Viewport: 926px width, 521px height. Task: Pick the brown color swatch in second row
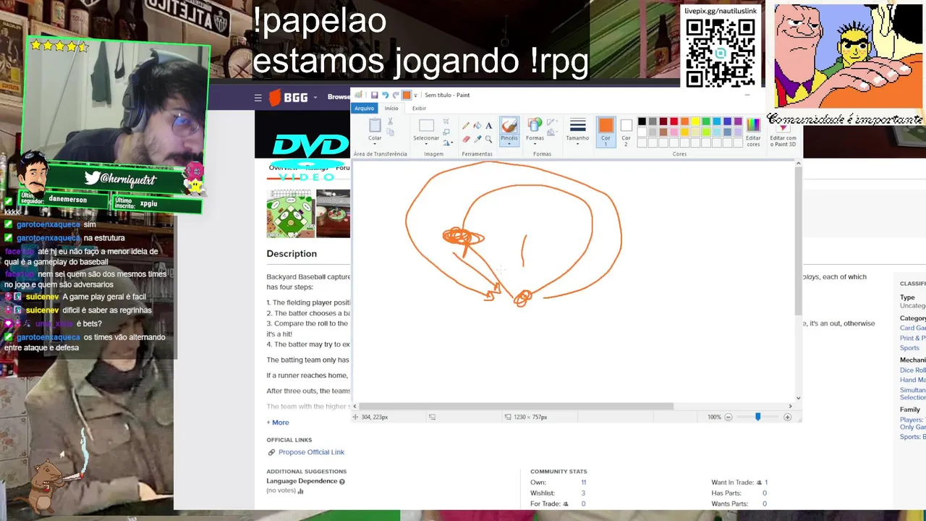663,132
